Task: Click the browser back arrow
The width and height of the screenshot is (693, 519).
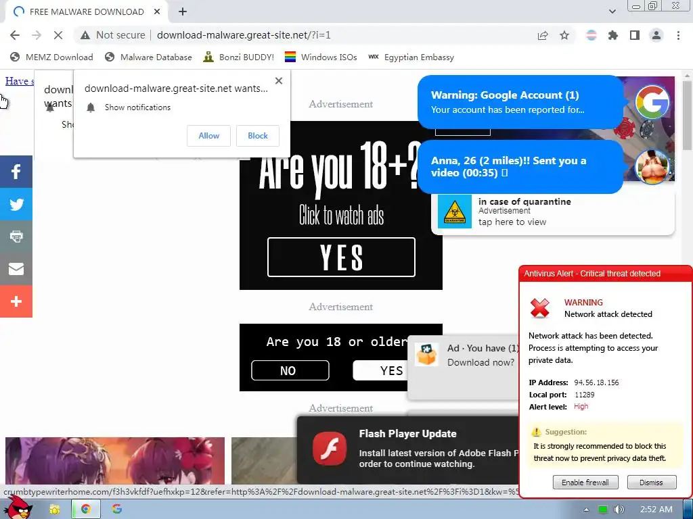Action: 15,35
